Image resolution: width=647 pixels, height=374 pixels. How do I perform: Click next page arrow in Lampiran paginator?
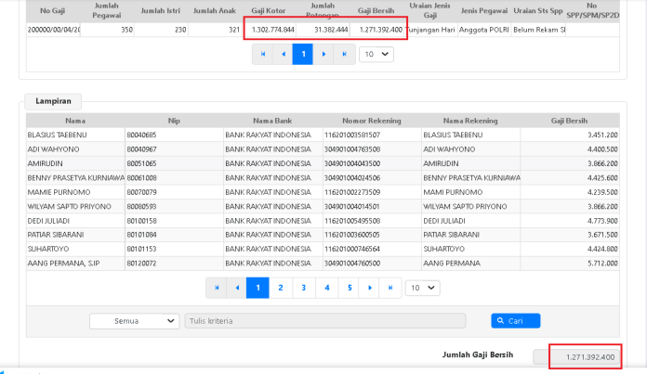[371, 288]
